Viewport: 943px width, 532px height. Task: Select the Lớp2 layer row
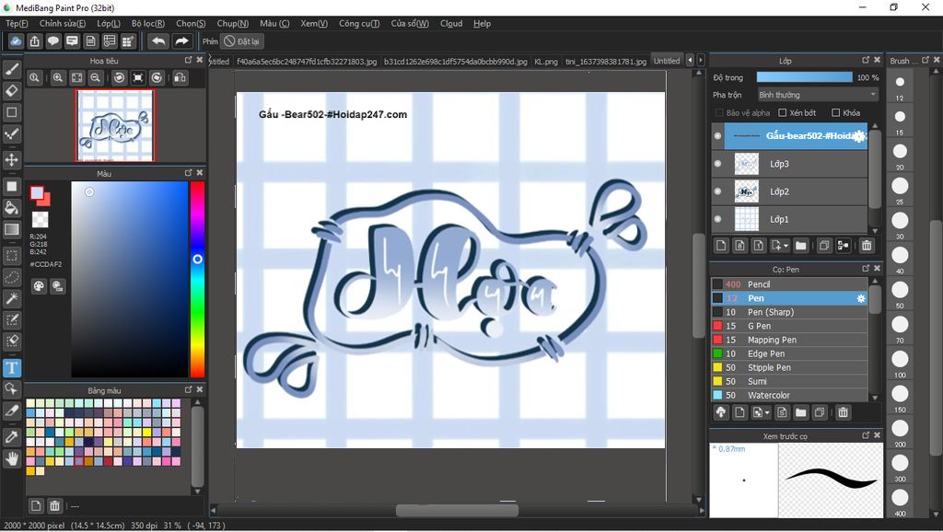click(x=790, y=191)
